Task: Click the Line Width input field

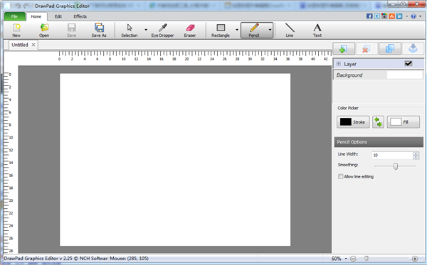Action: click(392, 155)
